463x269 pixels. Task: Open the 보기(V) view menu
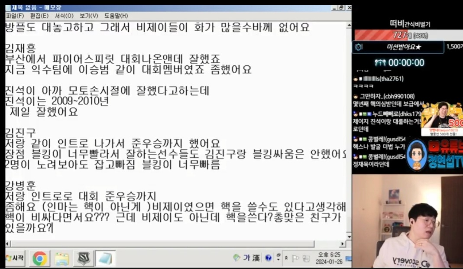click(x=89, y=16)
